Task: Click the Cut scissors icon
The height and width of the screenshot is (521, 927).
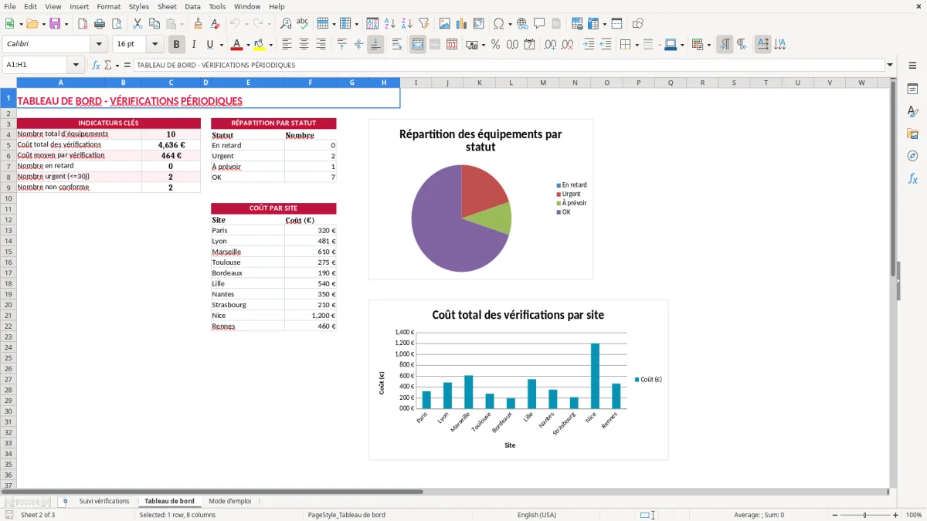Action: tap(138, 24)
